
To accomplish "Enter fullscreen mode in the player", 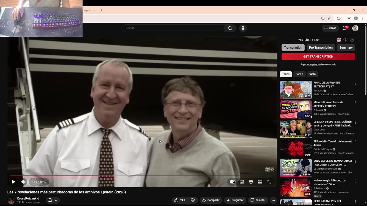I will pyautogui.click(x=269, y=182).
